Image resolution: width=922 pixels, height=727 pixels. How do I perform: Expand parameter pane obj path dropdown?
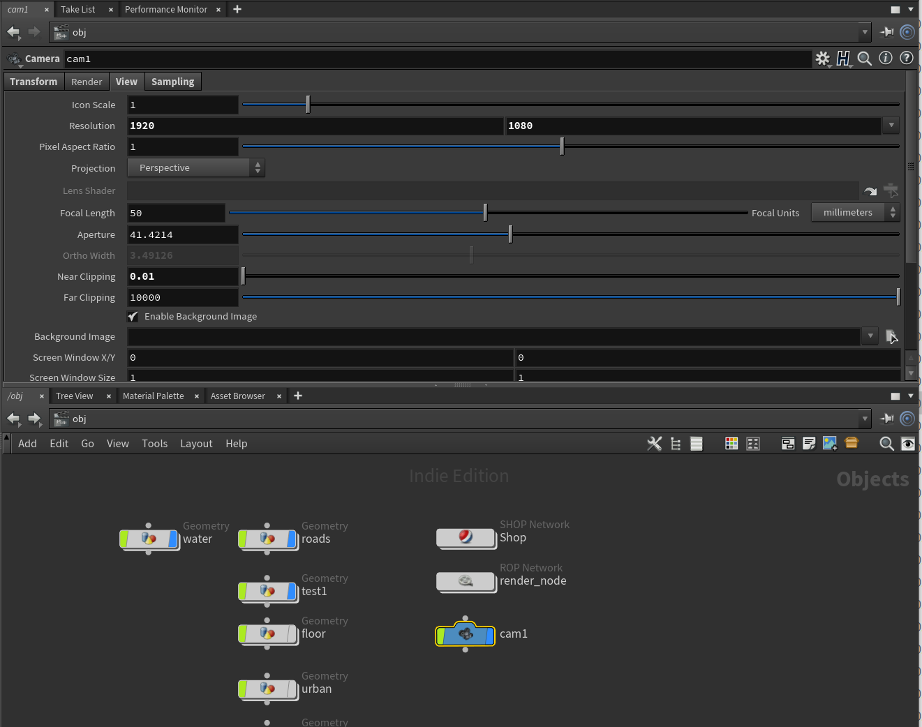coord(865,31)
